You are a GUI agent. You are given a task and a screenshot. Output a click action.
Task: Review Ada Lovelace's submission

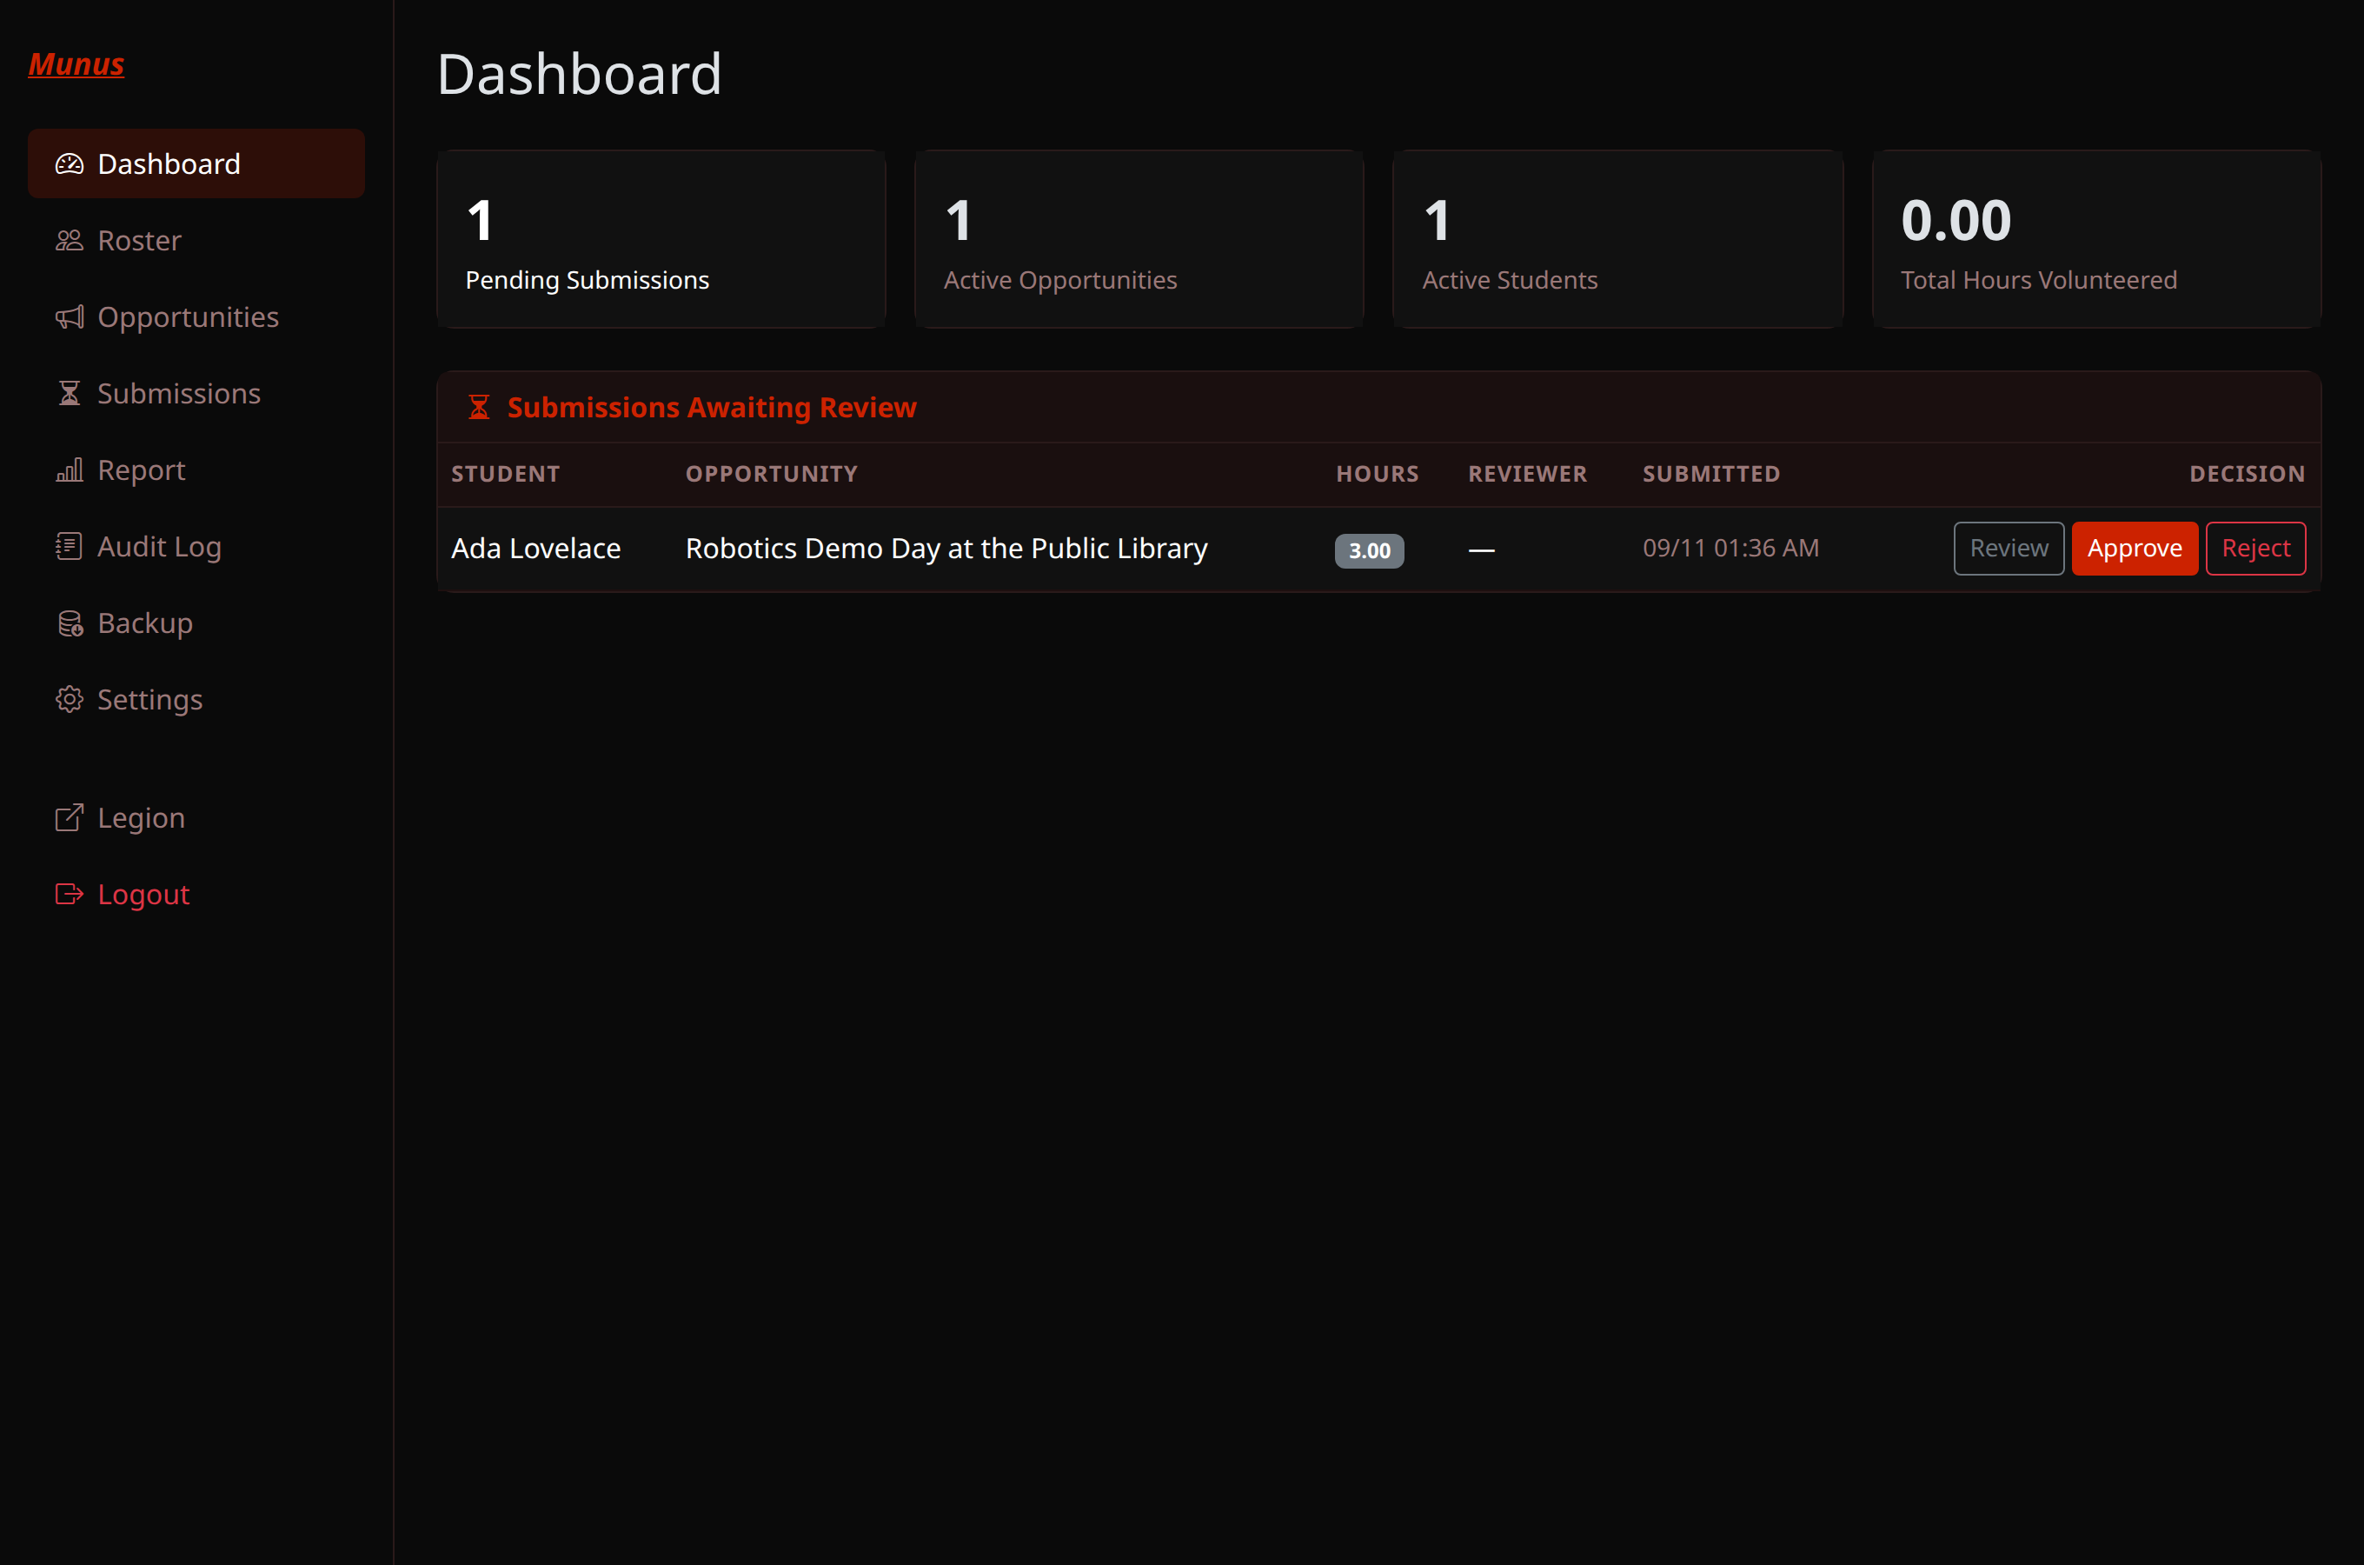point(2008,549)
